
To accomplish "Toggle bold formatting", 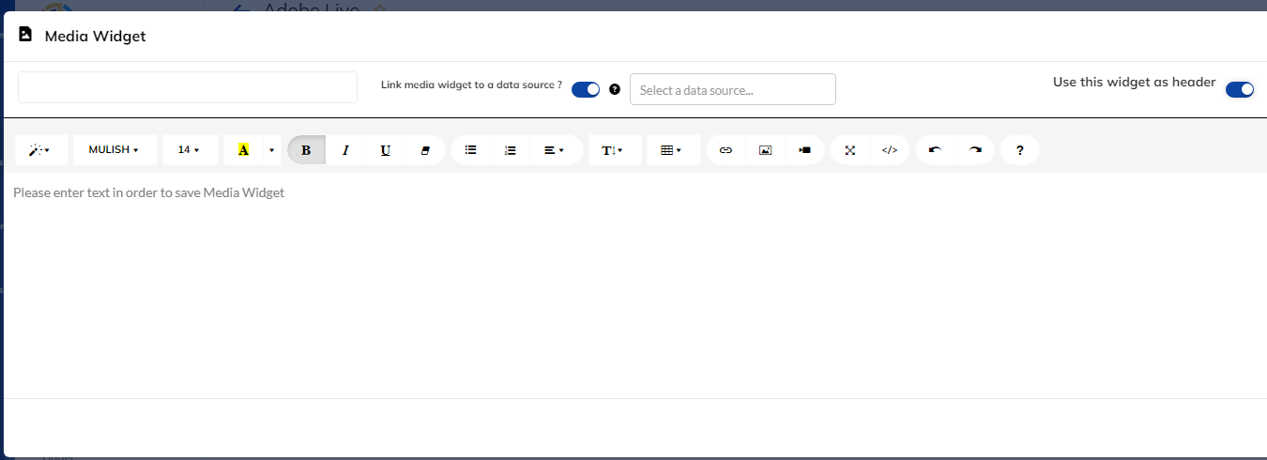I will pyautogui.click(x=306, y=150).
